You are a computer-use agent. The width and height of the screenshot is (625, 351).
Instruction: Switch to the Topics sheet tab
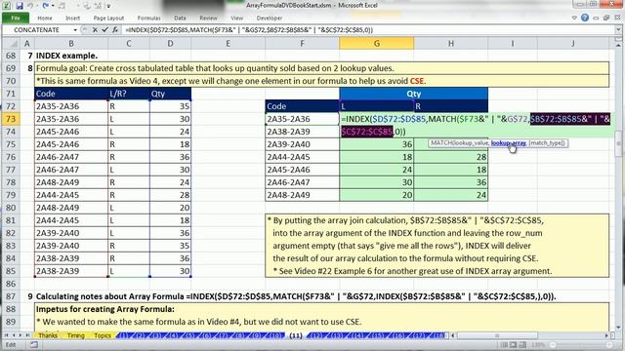point(103,335)
